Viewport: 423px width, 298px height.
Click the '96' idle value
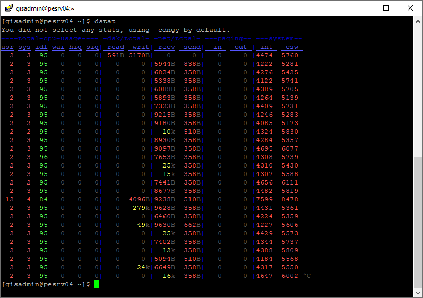[44, 157]
